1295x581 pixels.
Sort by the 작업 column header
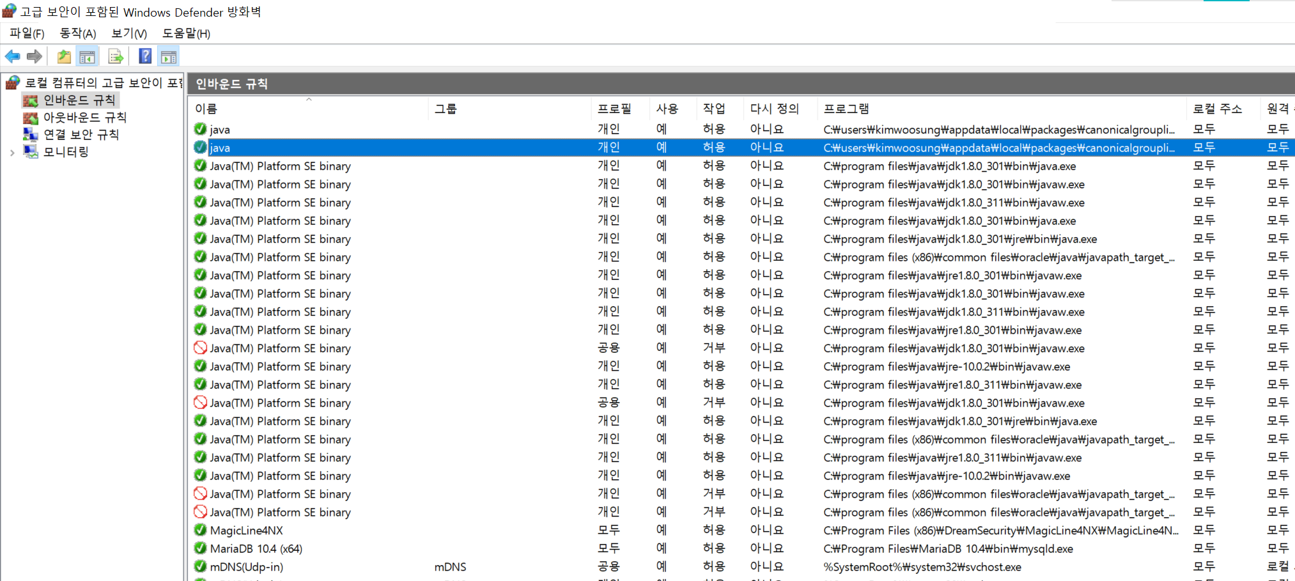pos(720,109)
